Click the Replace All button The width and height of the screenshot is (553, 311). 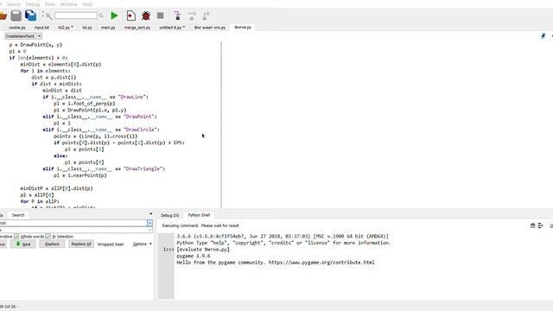click(81, 244)
